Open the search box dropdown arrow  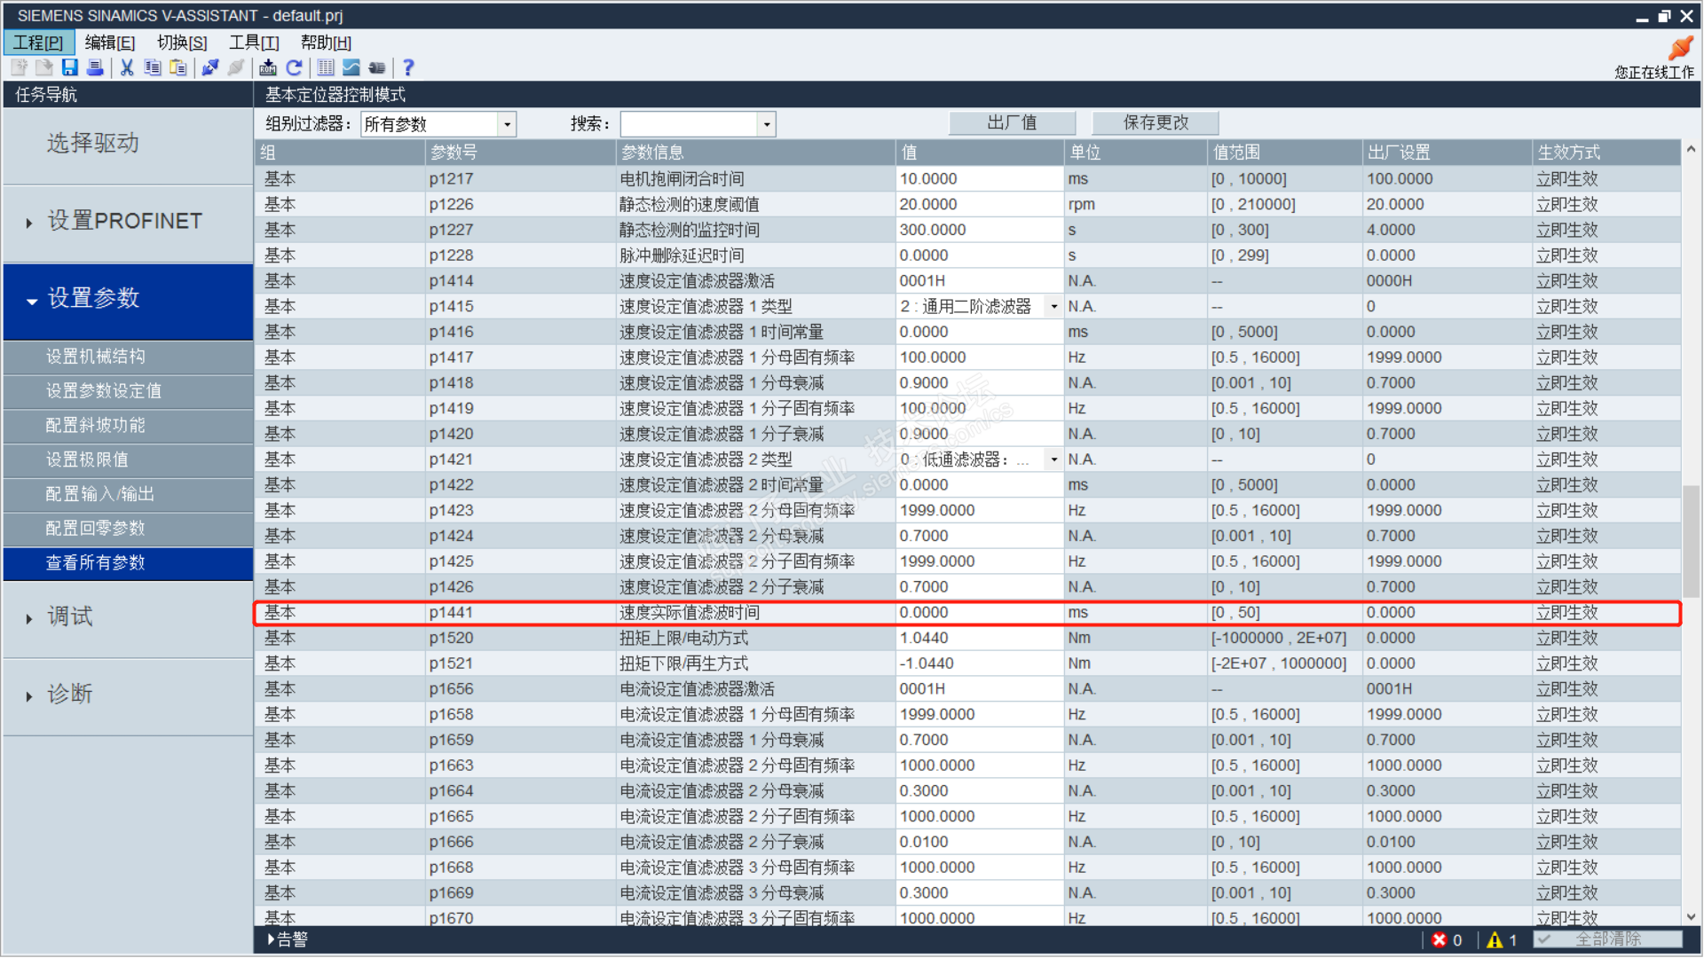click(x=767, y=124)
